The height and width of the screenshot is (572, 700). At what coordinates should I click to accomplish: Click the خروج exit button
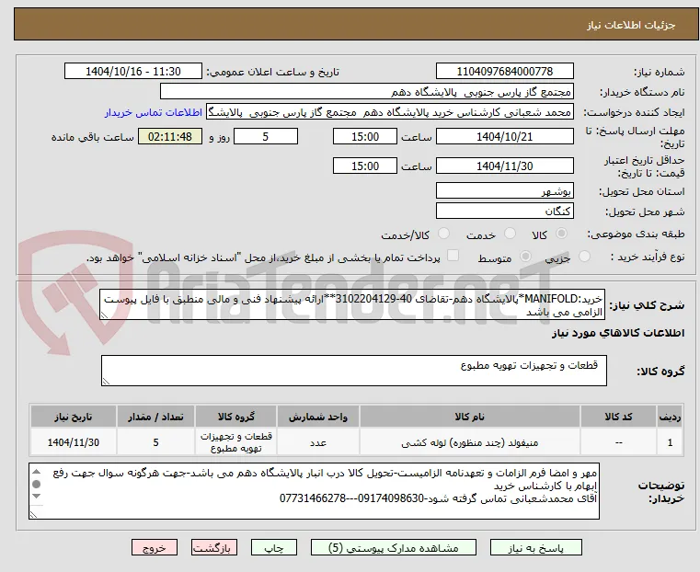[155, 547]
